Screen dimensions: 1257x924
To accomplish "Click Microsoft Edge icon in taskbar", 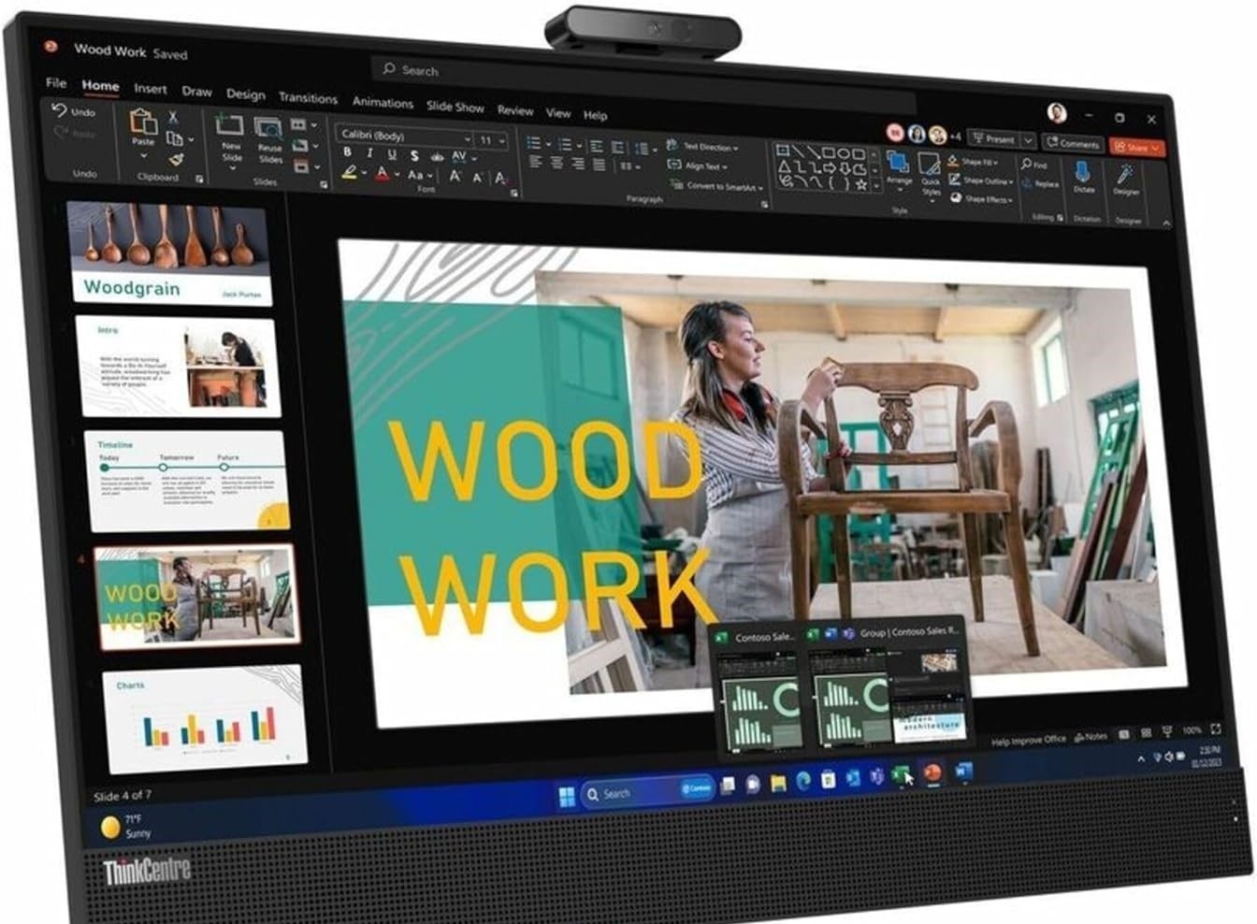I will tap(803, 781).
